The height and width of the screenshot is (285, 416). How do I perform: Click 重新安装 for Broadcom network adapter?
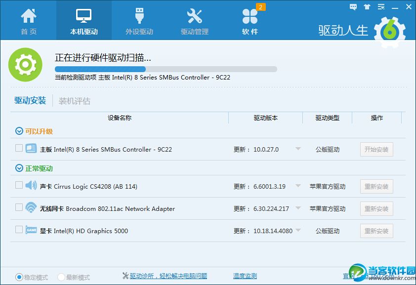point(376,209)
